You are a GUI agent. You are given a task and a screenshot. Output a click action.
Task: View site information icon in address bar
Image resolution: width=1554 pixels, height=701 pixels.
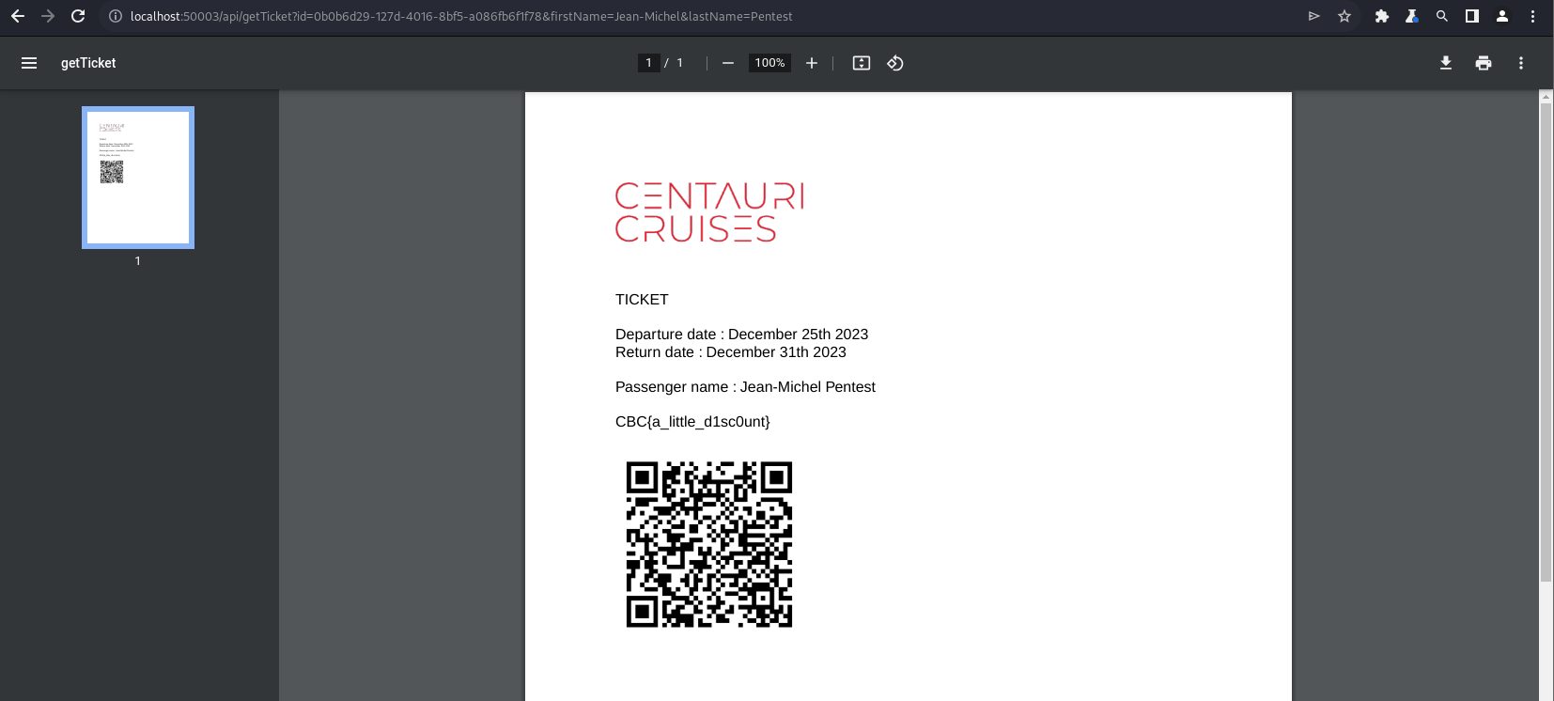[116, 16]
